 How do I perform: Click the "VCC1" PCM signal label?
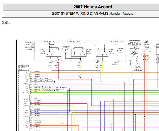coord(27,117)
